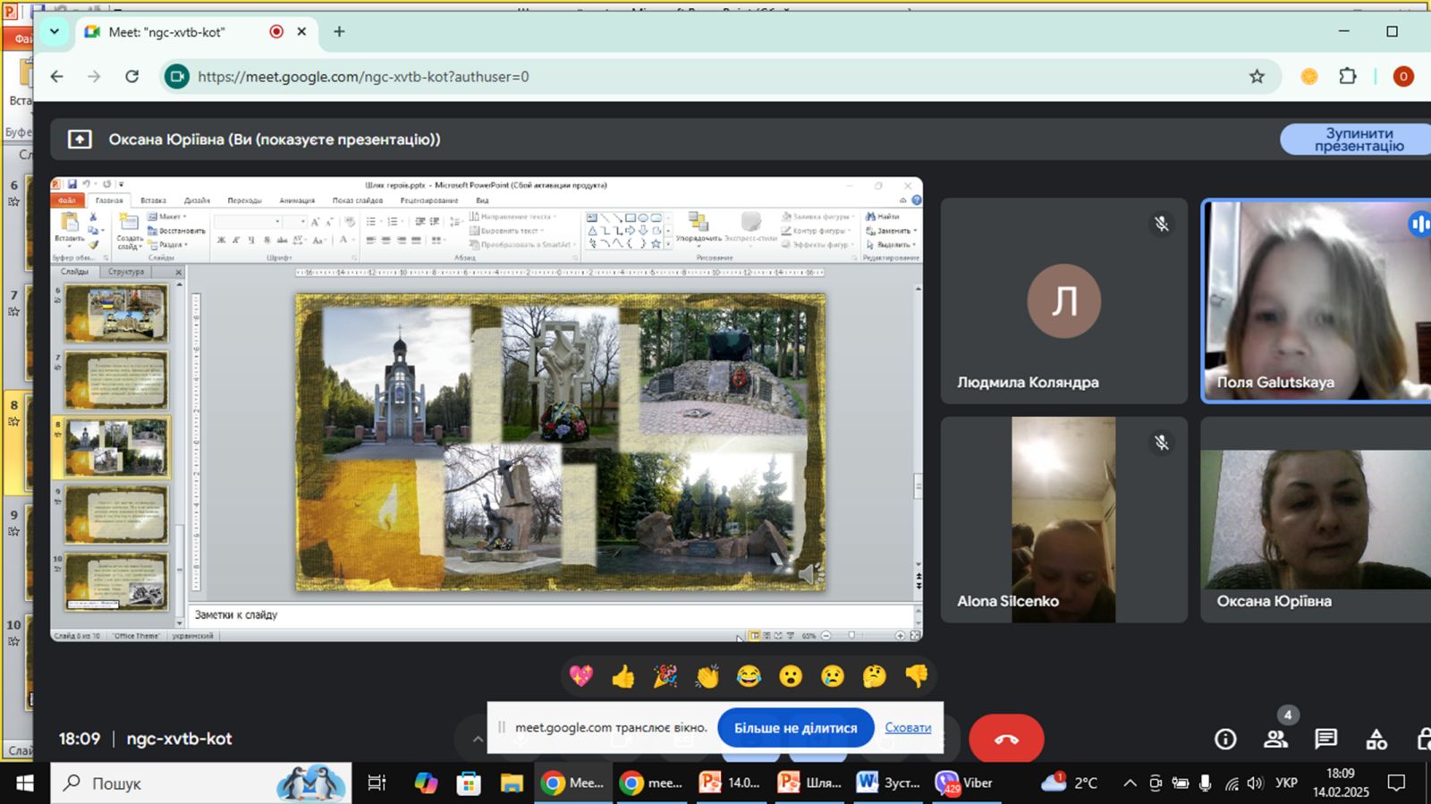This screenshot has height=804, width=1431.
Task: Open the Анимация tab in shared PowerPoint
Action: (297, 200)
